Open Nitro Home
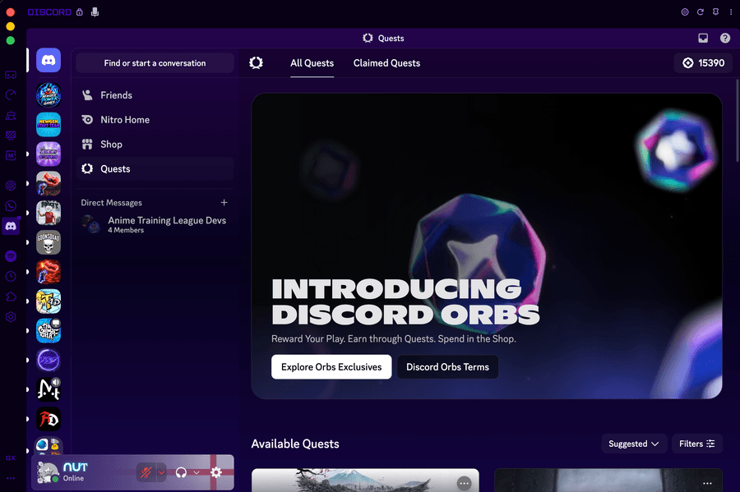Viewport: 740px width, 492px height. (x=155, y=120)
